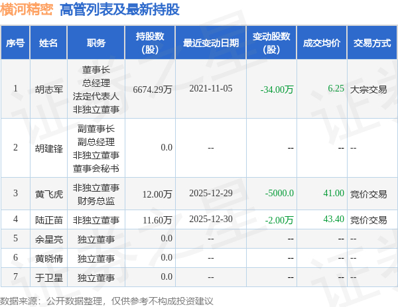Click holdings 0.0 in 胡建锋 row
This screenshot has width=398, height=307.
click(x=166, y=147)
